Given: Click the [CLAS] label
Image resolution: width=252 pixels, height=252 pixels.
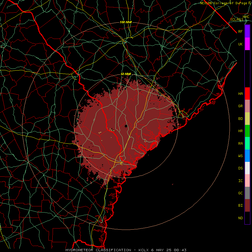Looking at the screenshot, I should (237, 20).
